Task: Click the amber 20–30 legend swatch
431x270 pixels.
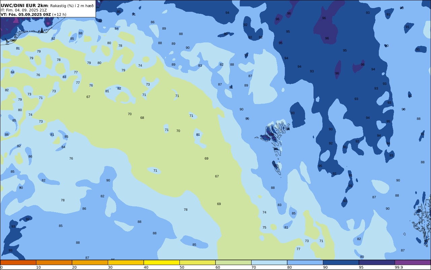Action: tap(90, 262)
